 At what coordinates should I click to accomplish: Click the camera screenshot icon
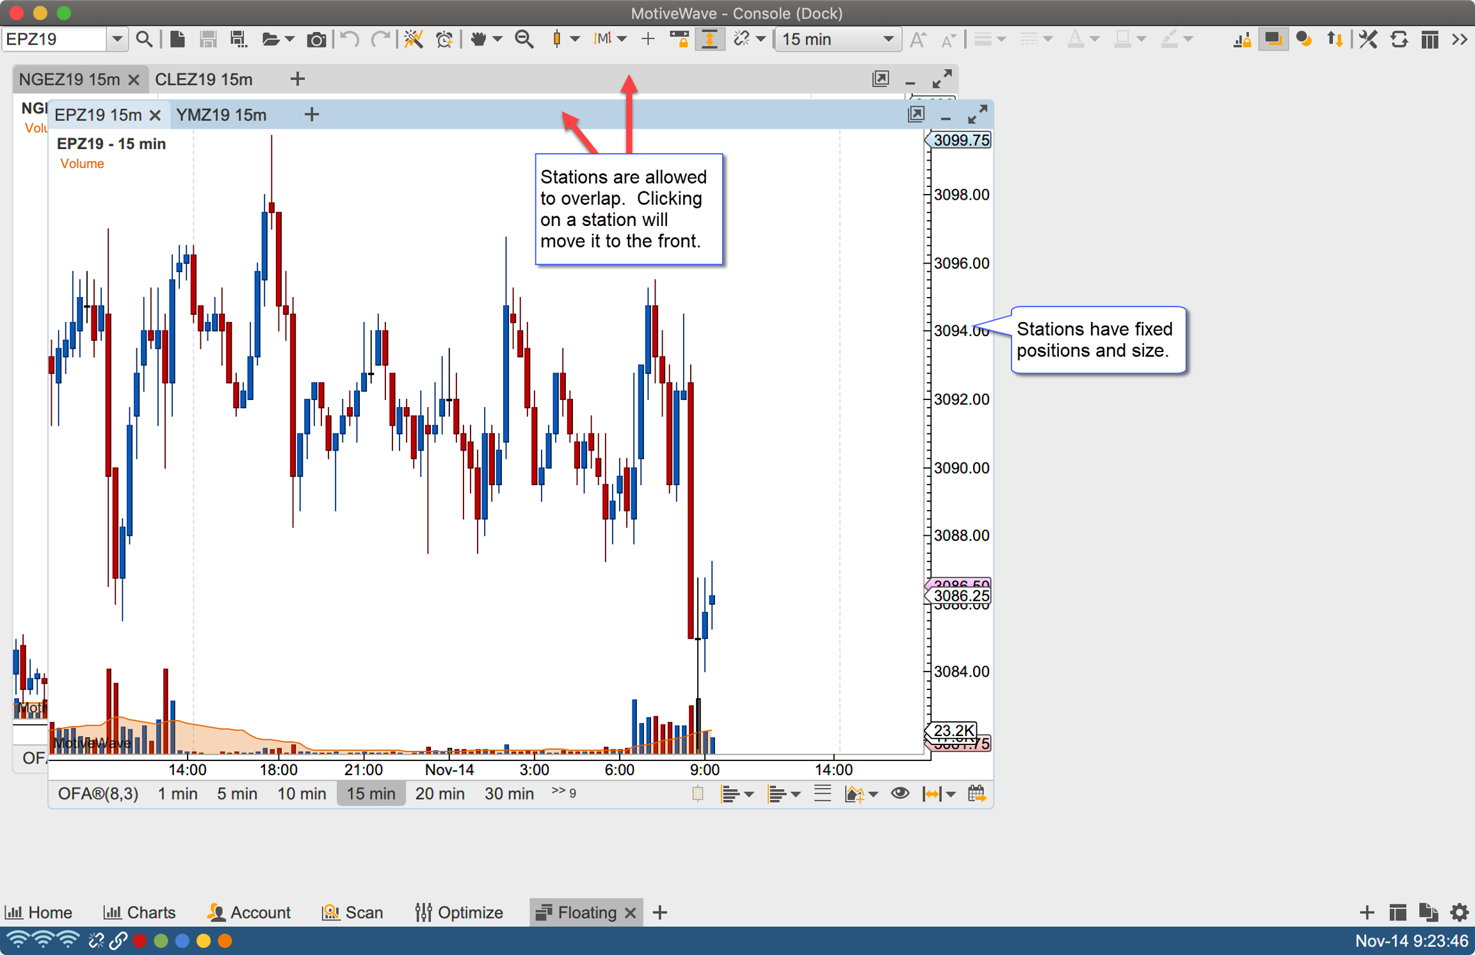tap(316, 40)
